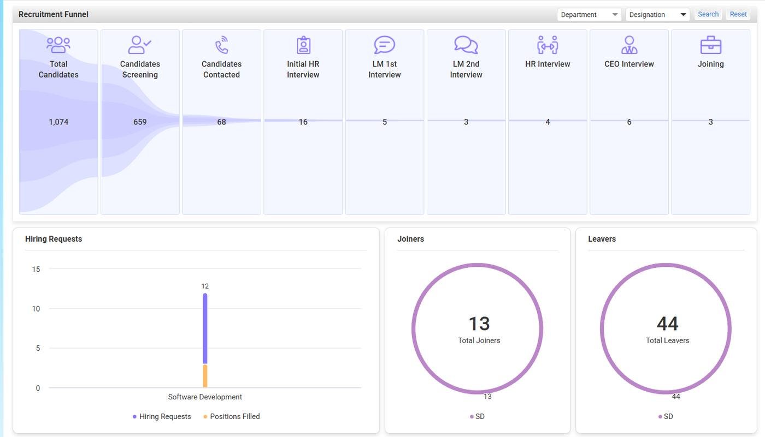The width and height of the screenshot is (765, 437).
Task: Click the 1,074 Total Candidates value
Action: click(x=58, y=122)
